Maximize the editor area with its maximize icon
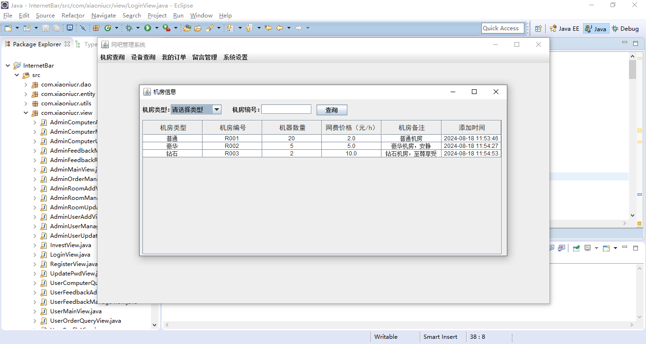646x344 pixels. [636, 43]
